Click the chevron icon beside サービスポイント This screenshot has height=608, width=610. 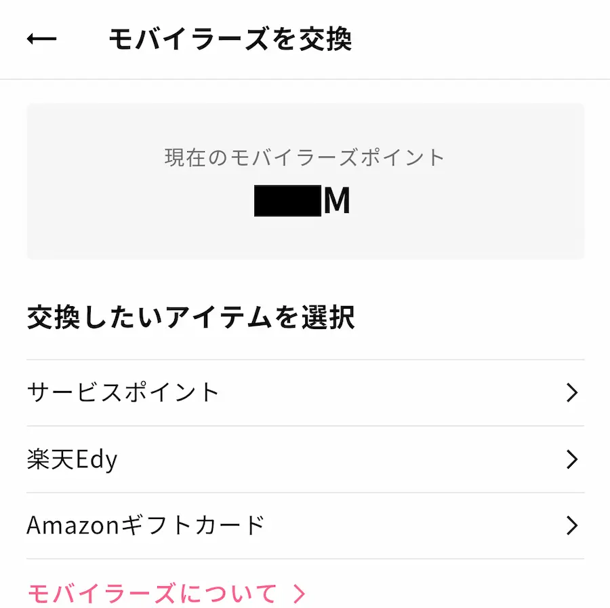click(x=572, y=393)
